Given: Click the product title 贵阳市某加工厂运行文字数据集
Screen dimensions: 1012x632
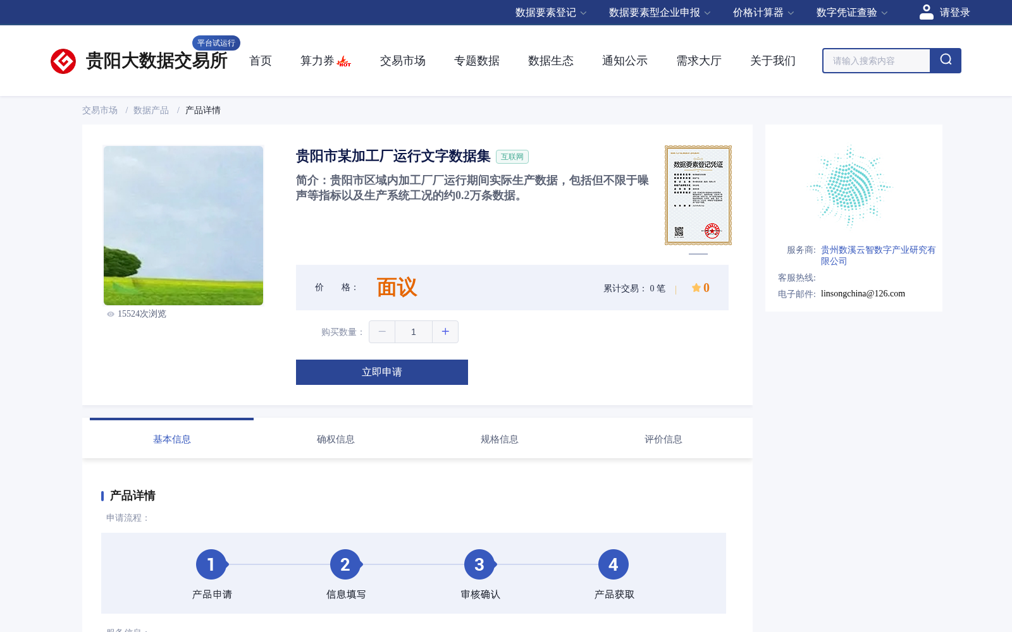Looking at the screenshot, I should (393, 156).
